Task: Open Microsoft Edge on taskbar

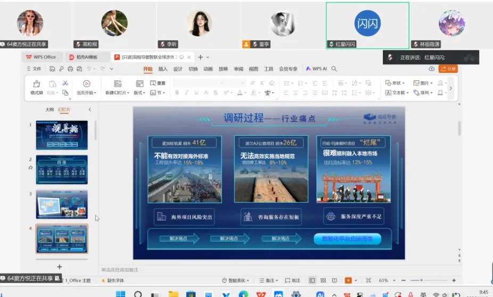Action: pyautogui.click(x=243, y=294)
